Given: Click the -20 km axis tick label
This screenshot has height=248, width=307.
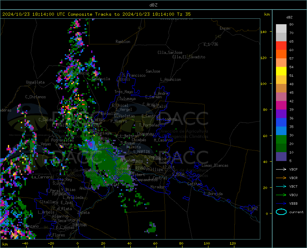Looking at the screenshot, I should 51,243.
